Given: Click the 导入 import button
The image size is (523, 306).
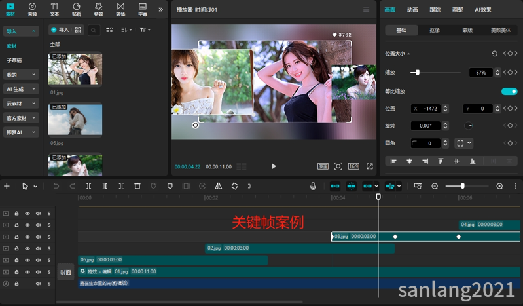Looking at the screenshot, I should coord(60,29).
